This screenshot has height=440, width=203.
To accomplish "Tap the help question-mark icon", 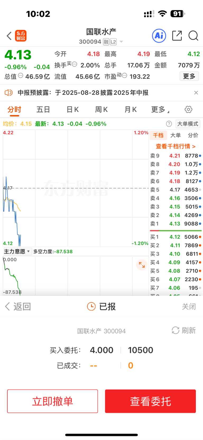I will point(169,124).
